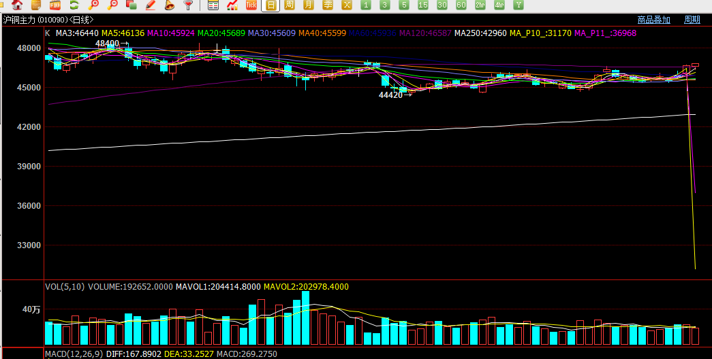Screen dimensions: 712x359
Task: Click the zoom out magnifier icon
Action: (113, 5)
